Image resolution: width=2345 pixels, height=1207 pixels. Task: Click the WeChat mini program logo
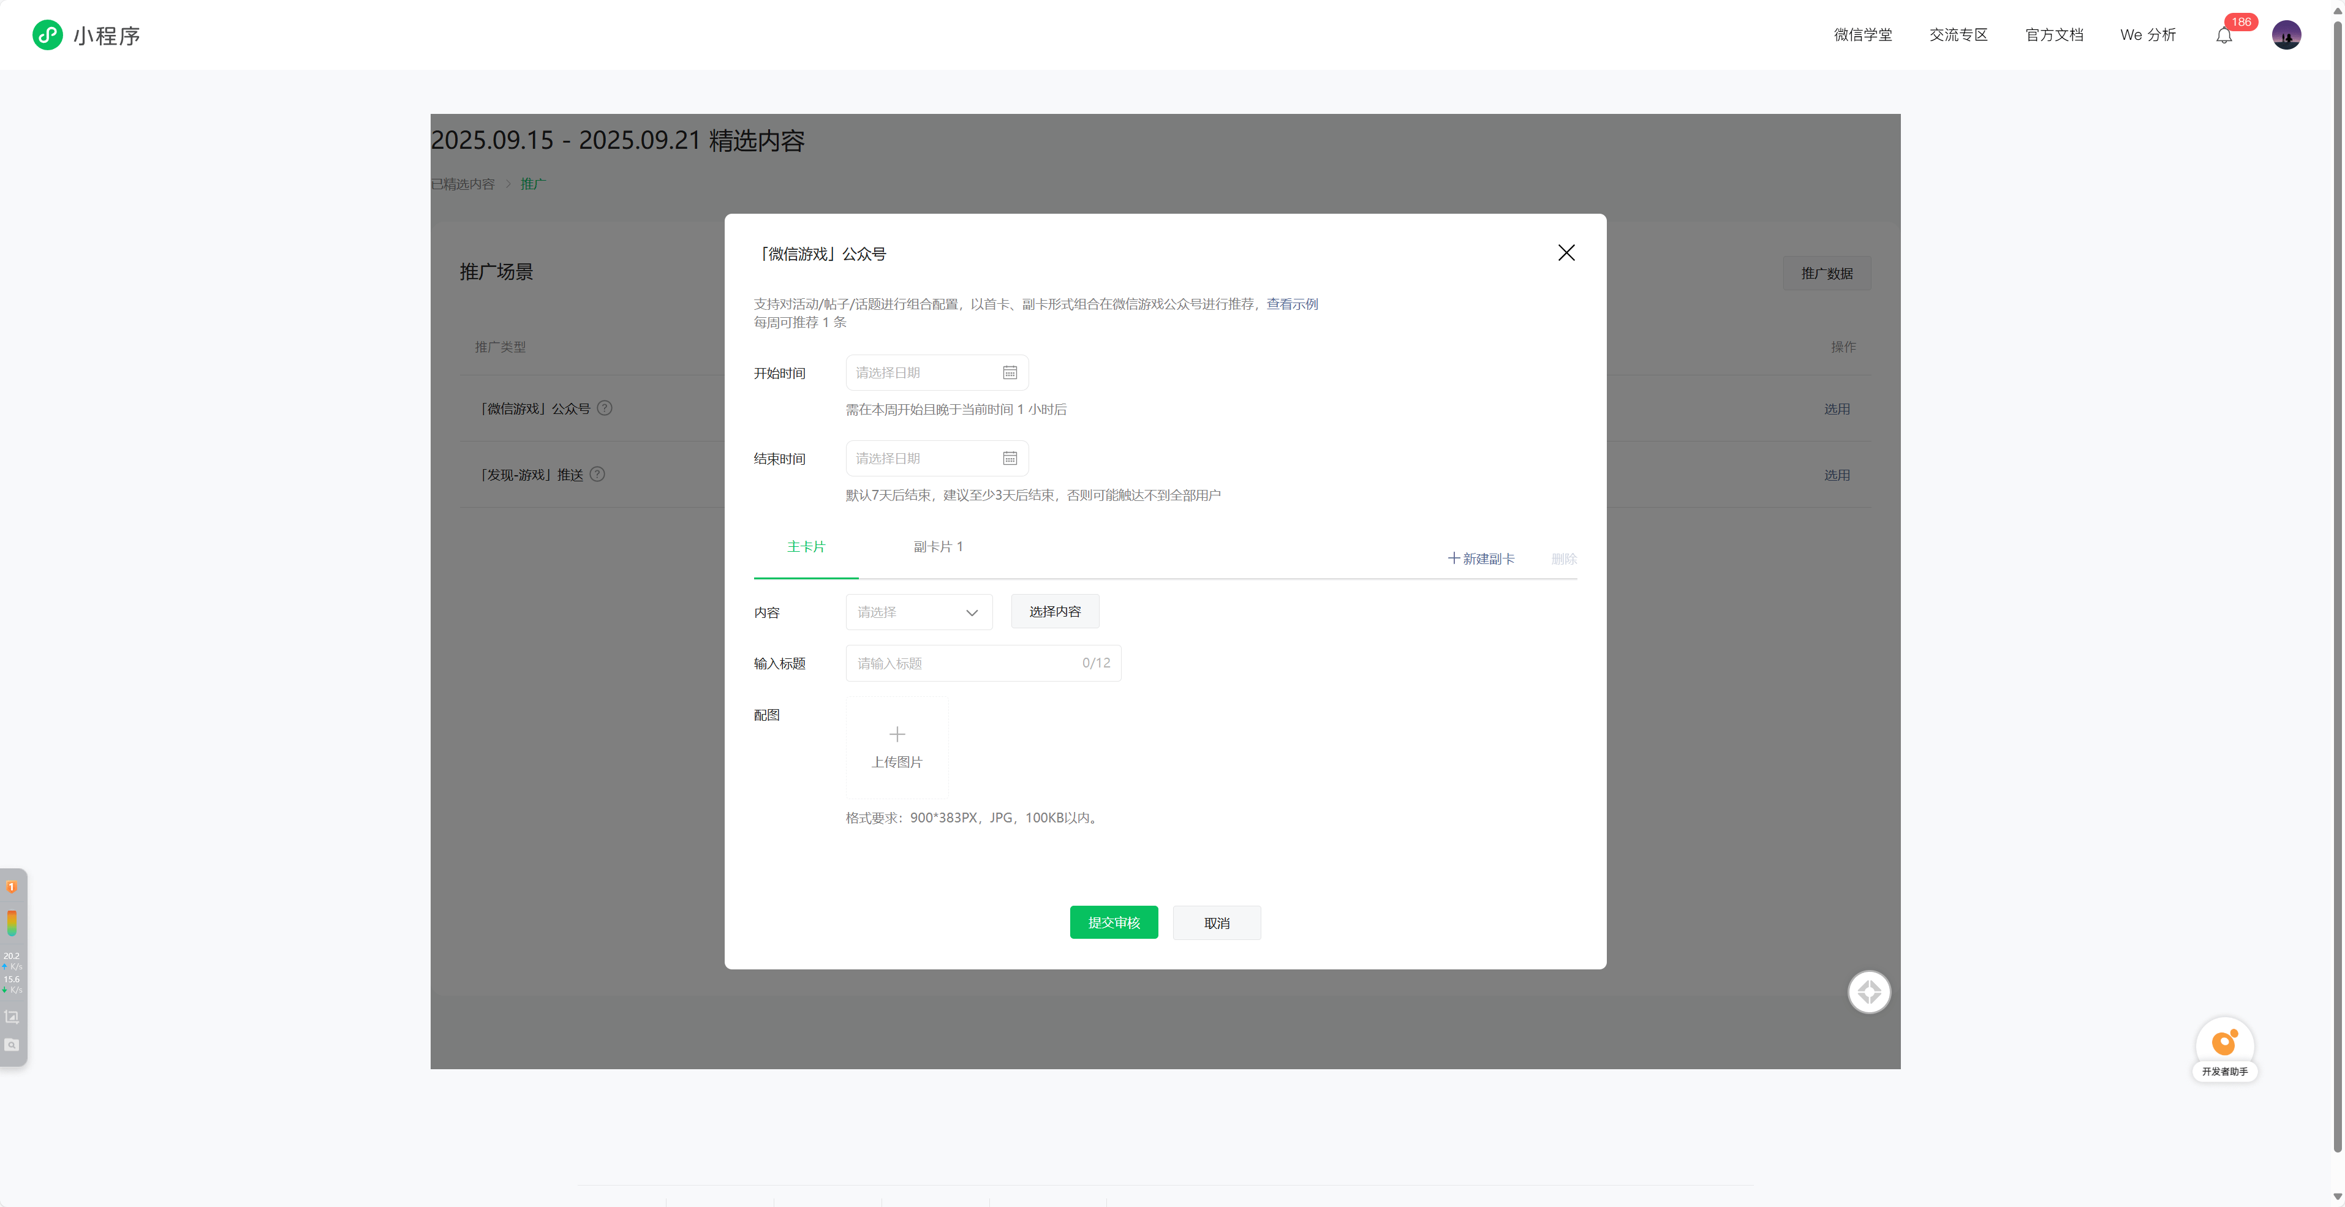(x=47, y=36)
